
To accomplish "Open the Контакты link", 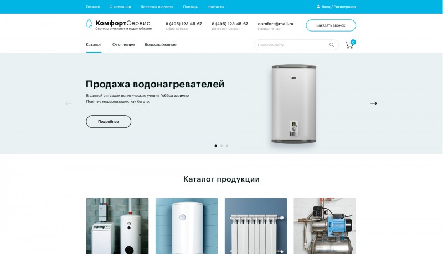I will (x=215, y=7).
